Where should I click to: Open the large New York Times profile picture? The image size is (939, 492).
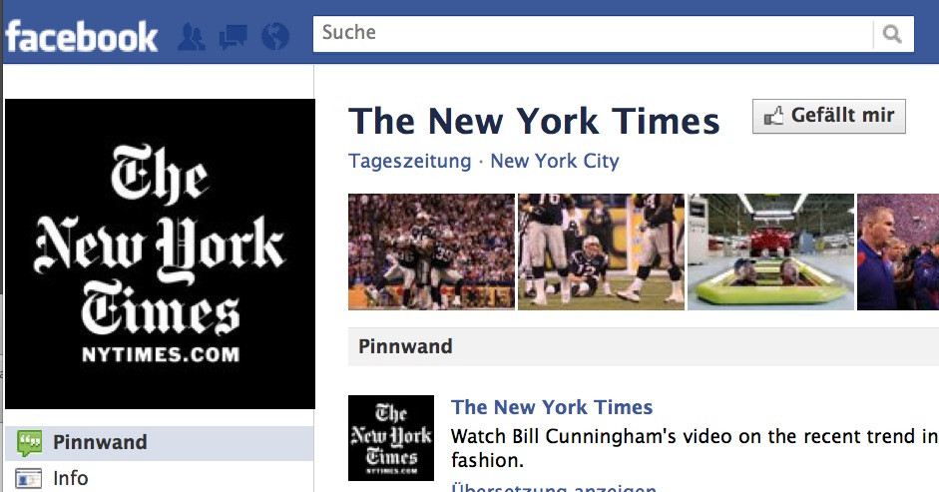[160, 254]
